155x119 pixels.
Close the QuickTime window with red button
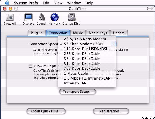5,9
